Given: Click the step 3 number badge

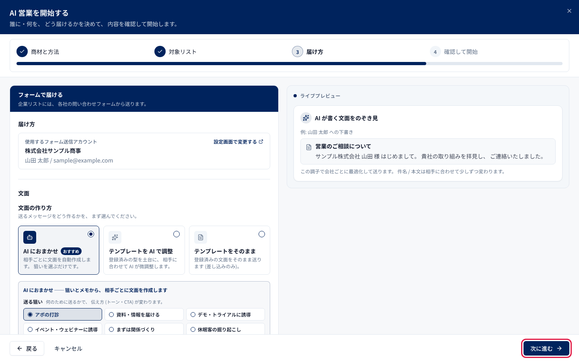Looking at the screenshot, I should coord(298,51).
